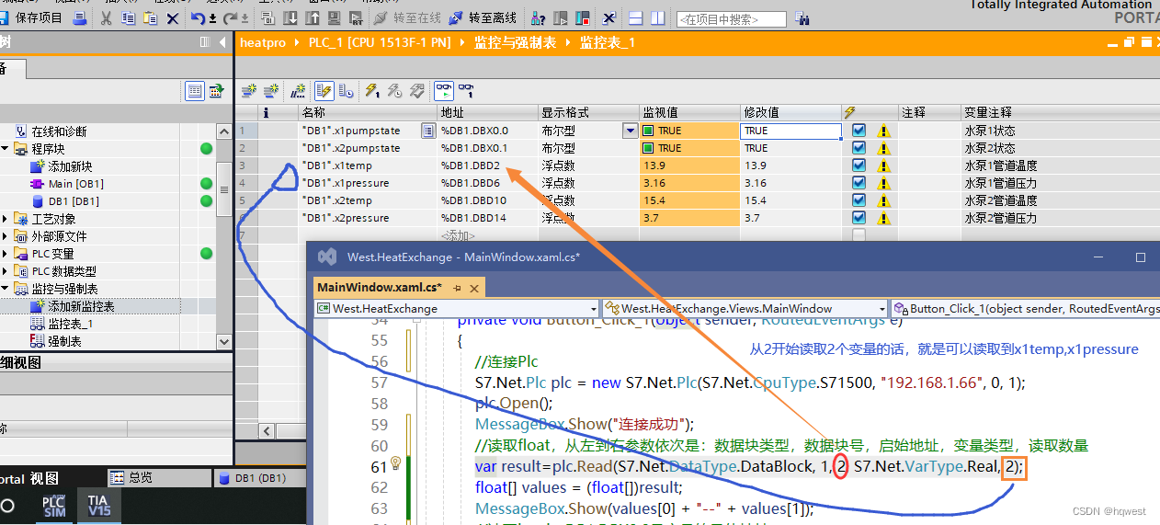Toggle modify checkbox for 水泵1管道压力 row
This screenshot has height=525, width=1160.
click(x=859, y=183)
